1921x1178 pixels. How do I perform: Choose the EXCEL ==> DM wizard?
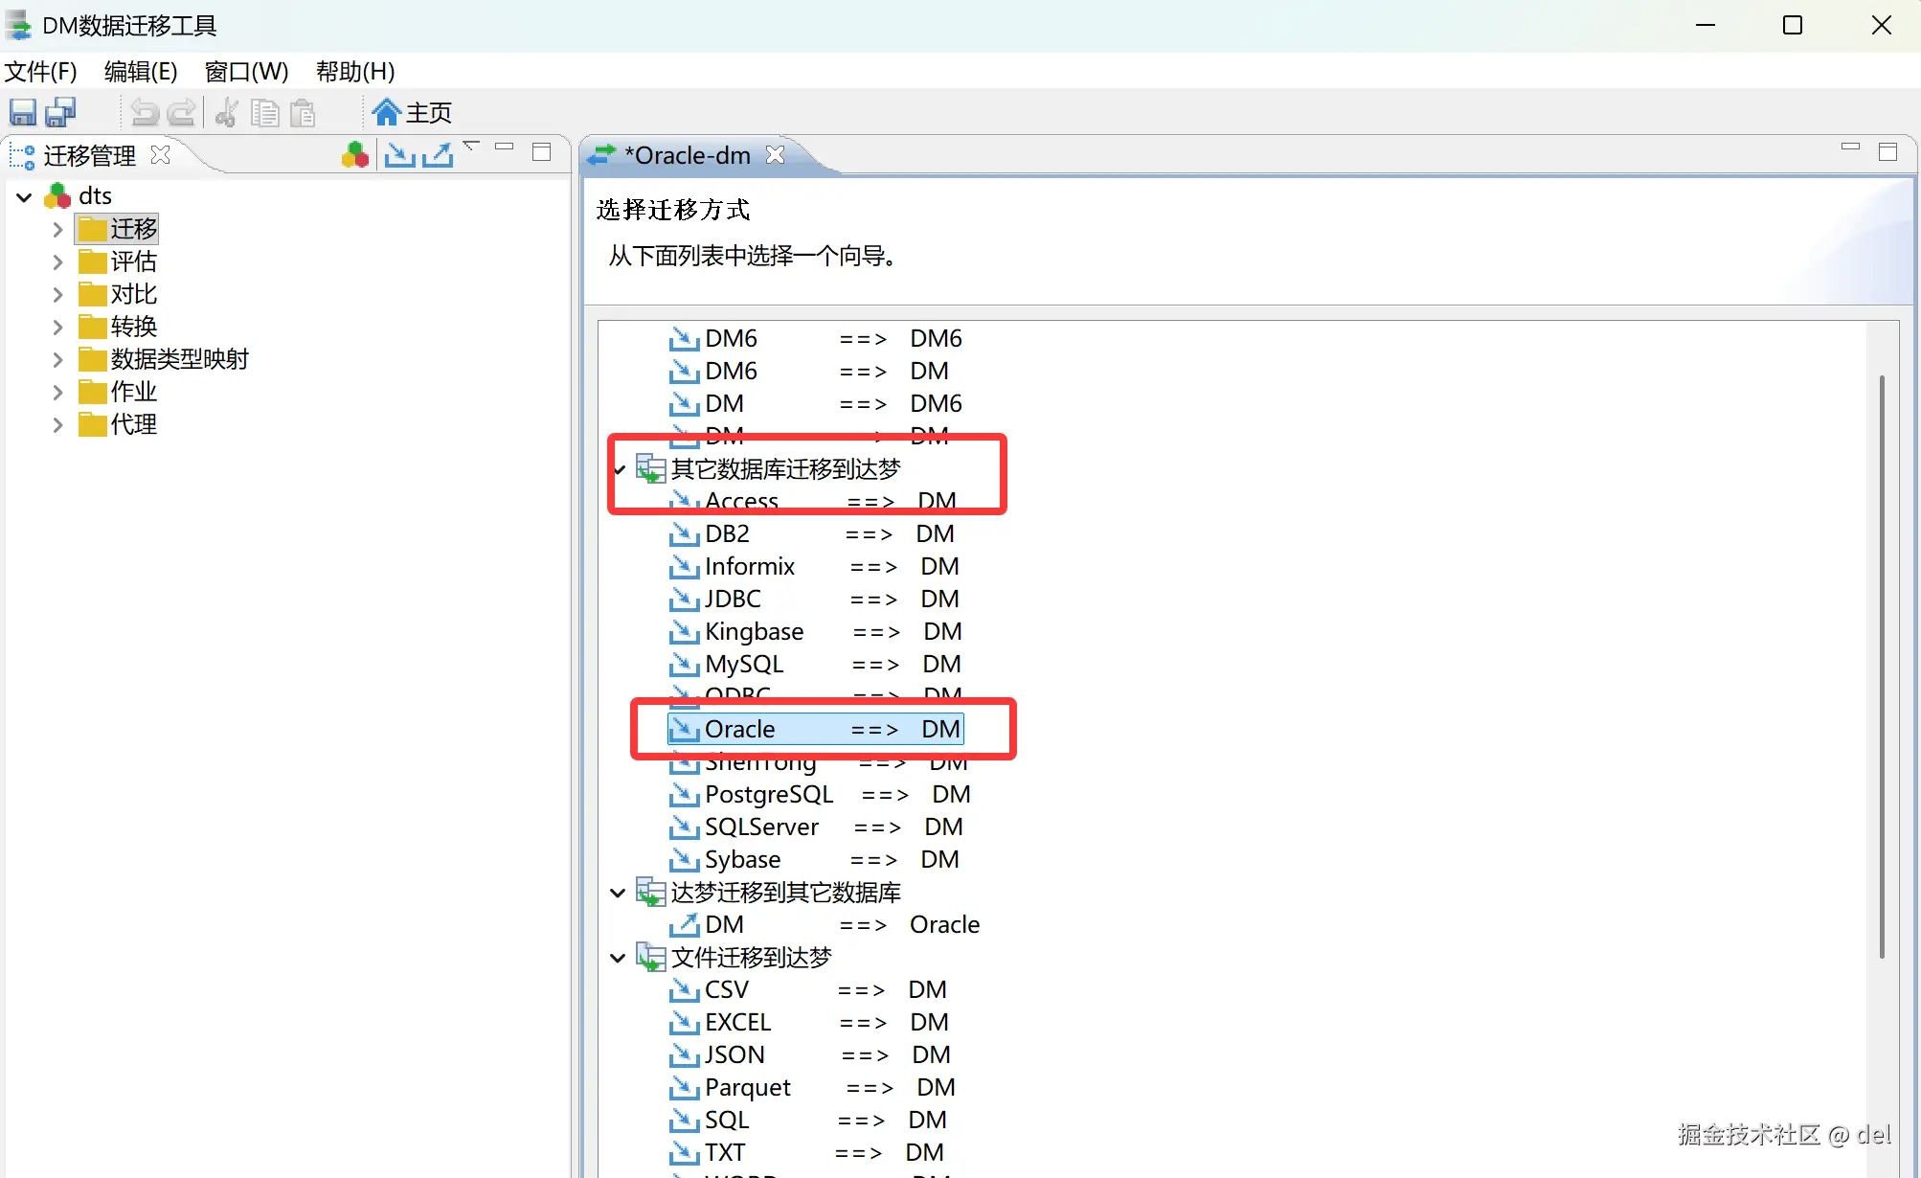[x=809, y=1022]
